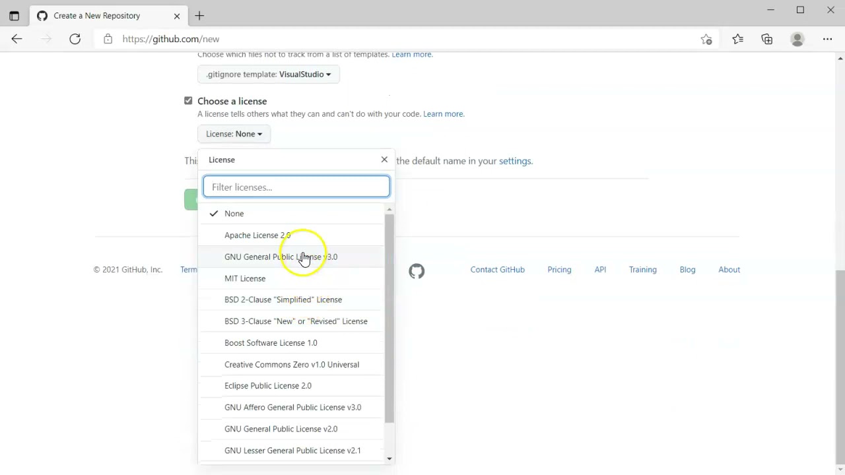Focus the Filter licenses text field

coord(296,187)
